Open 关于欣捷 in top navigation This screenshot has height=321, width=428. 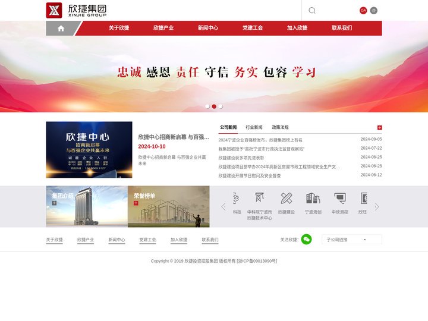click(119, 28)
